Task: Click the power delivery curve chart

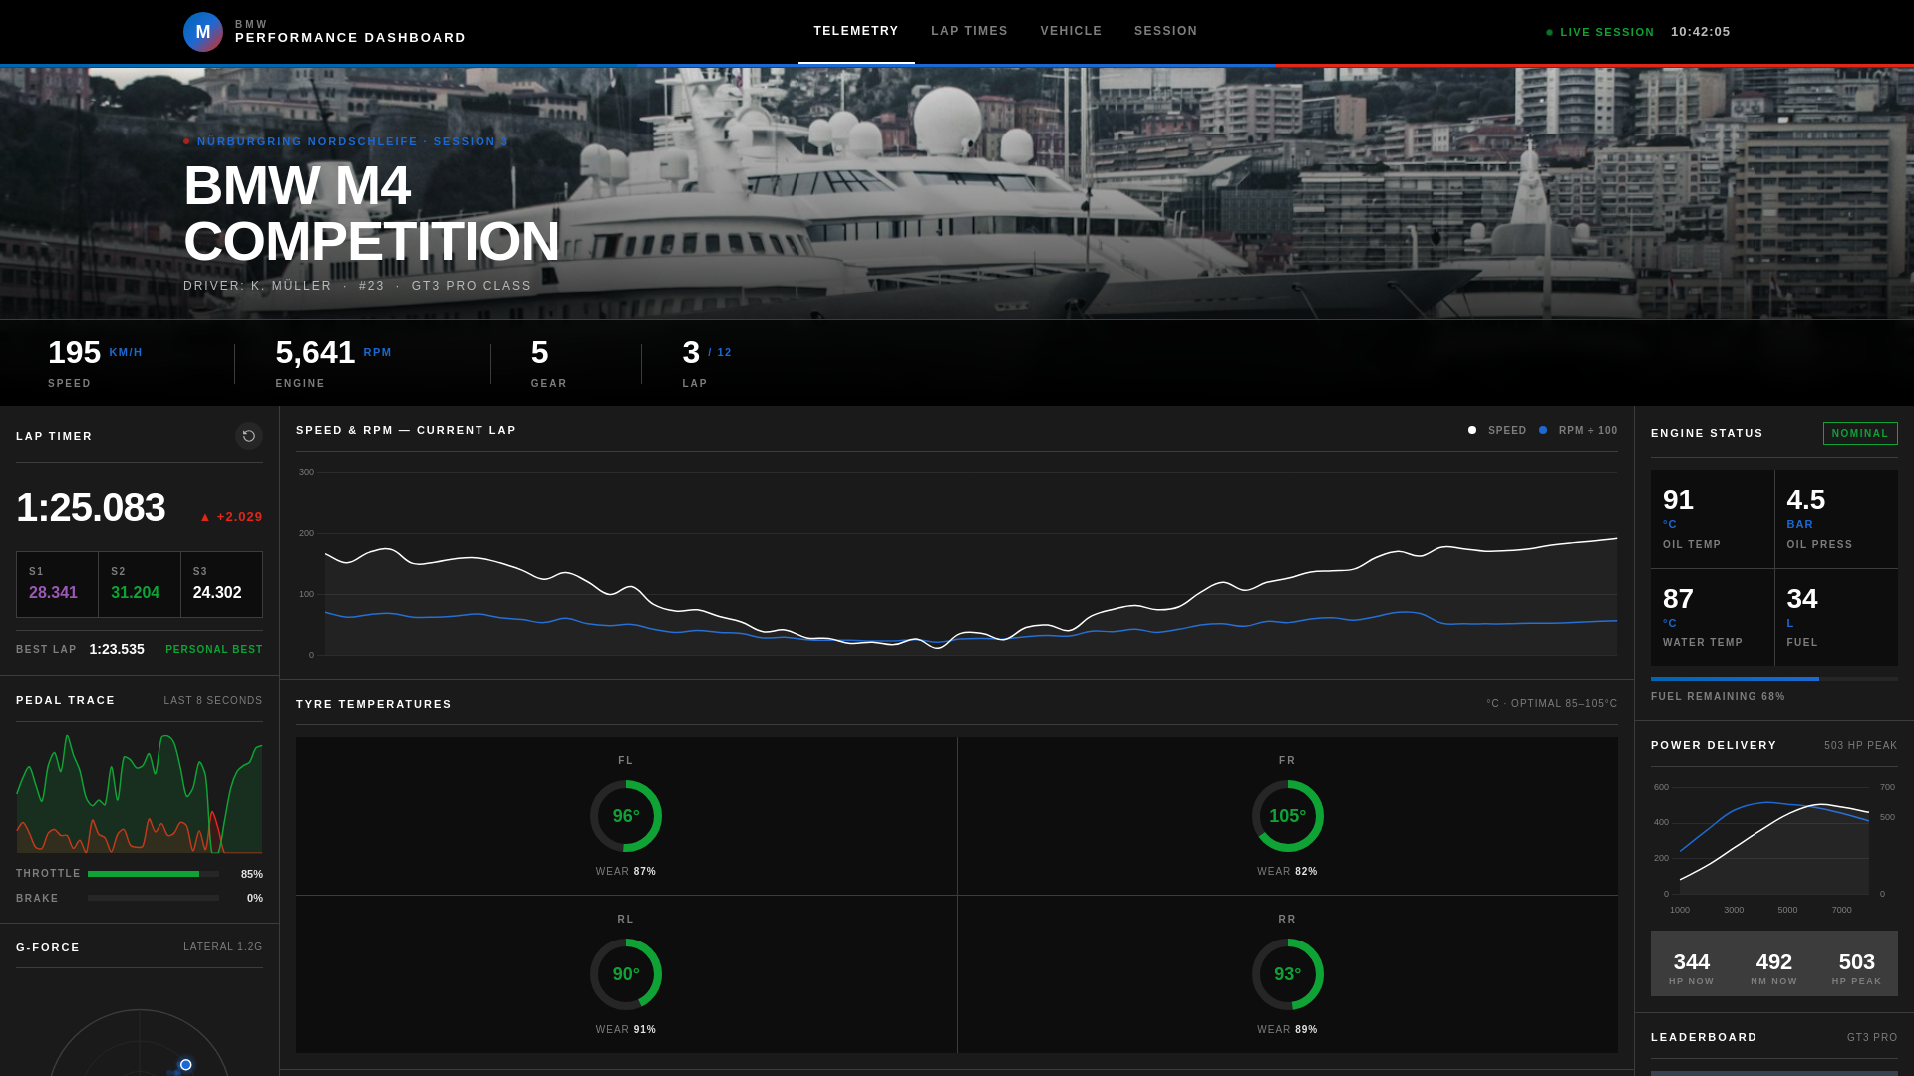Action: coord(1774,847)
